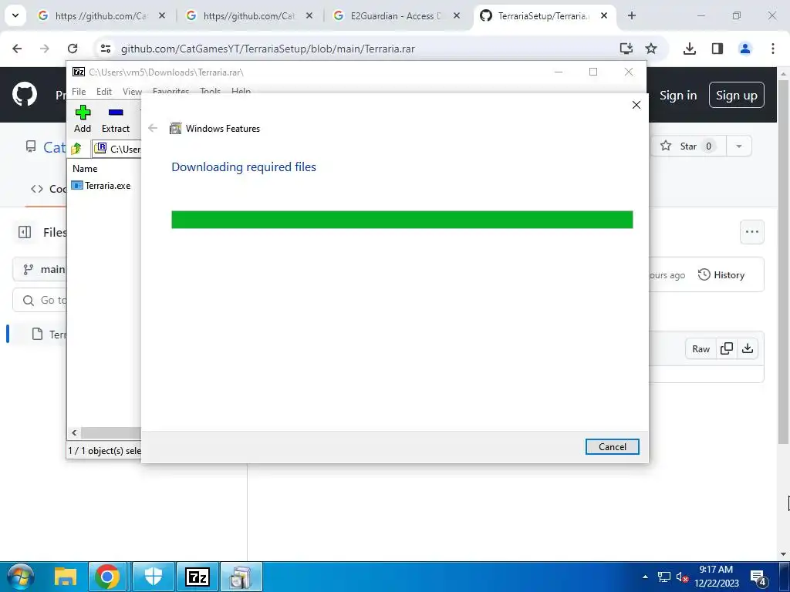The width and height of the screenshot is (790, 592).
Task: Click the download raw file icon
Action: click(x=748, y=349)
